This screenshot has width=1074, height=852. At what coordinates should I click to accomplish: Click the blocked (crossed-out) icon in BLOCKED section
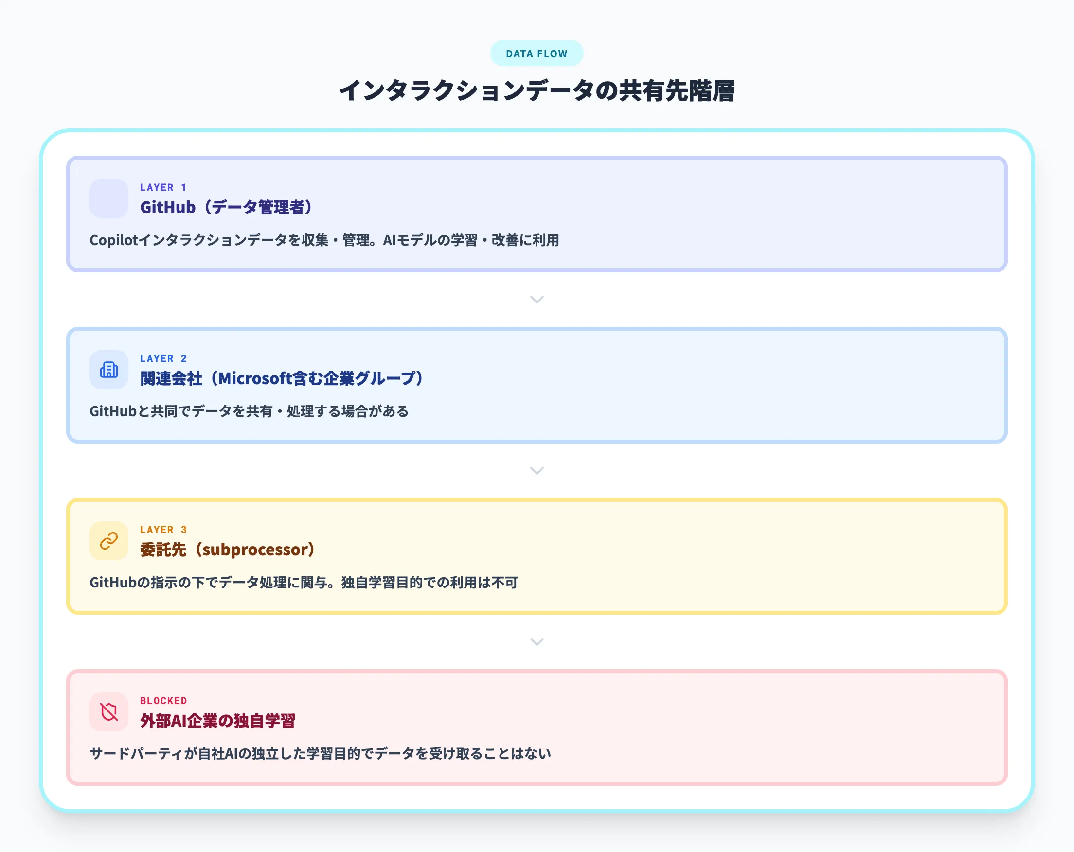pos(108,712)
